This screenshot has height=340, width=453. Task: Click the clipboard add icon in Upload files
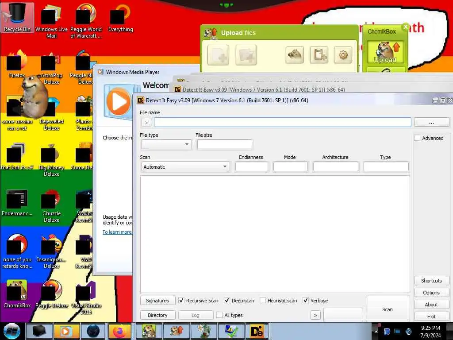pyautogui.click(x=319, y=54)
